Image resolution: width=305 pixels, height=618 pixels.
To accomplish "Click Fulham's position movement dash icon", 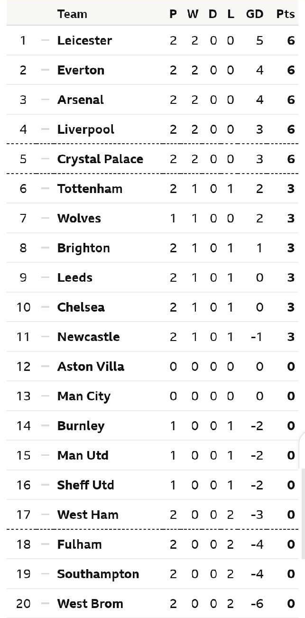I will (x=45, y=544).
